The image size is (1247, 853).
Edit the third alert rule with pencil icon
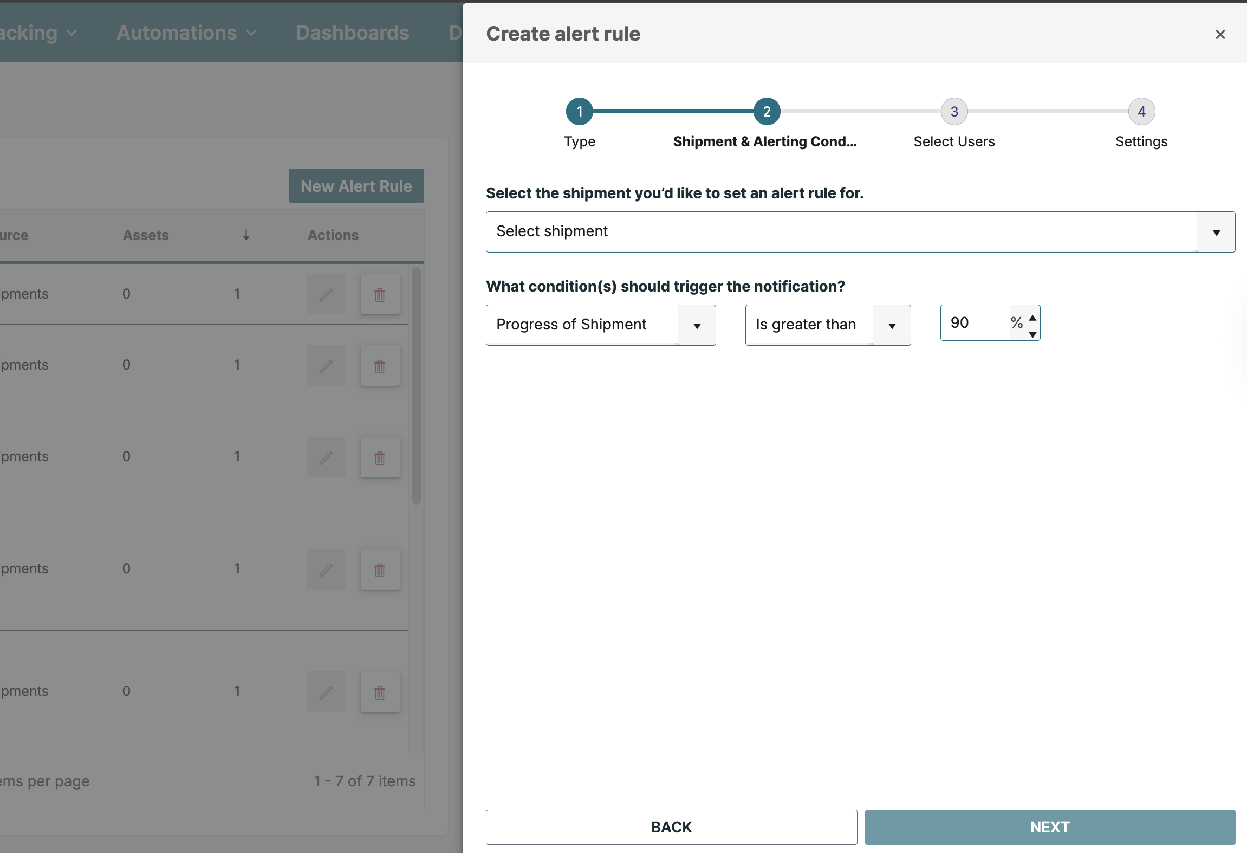tap(326, 457)
